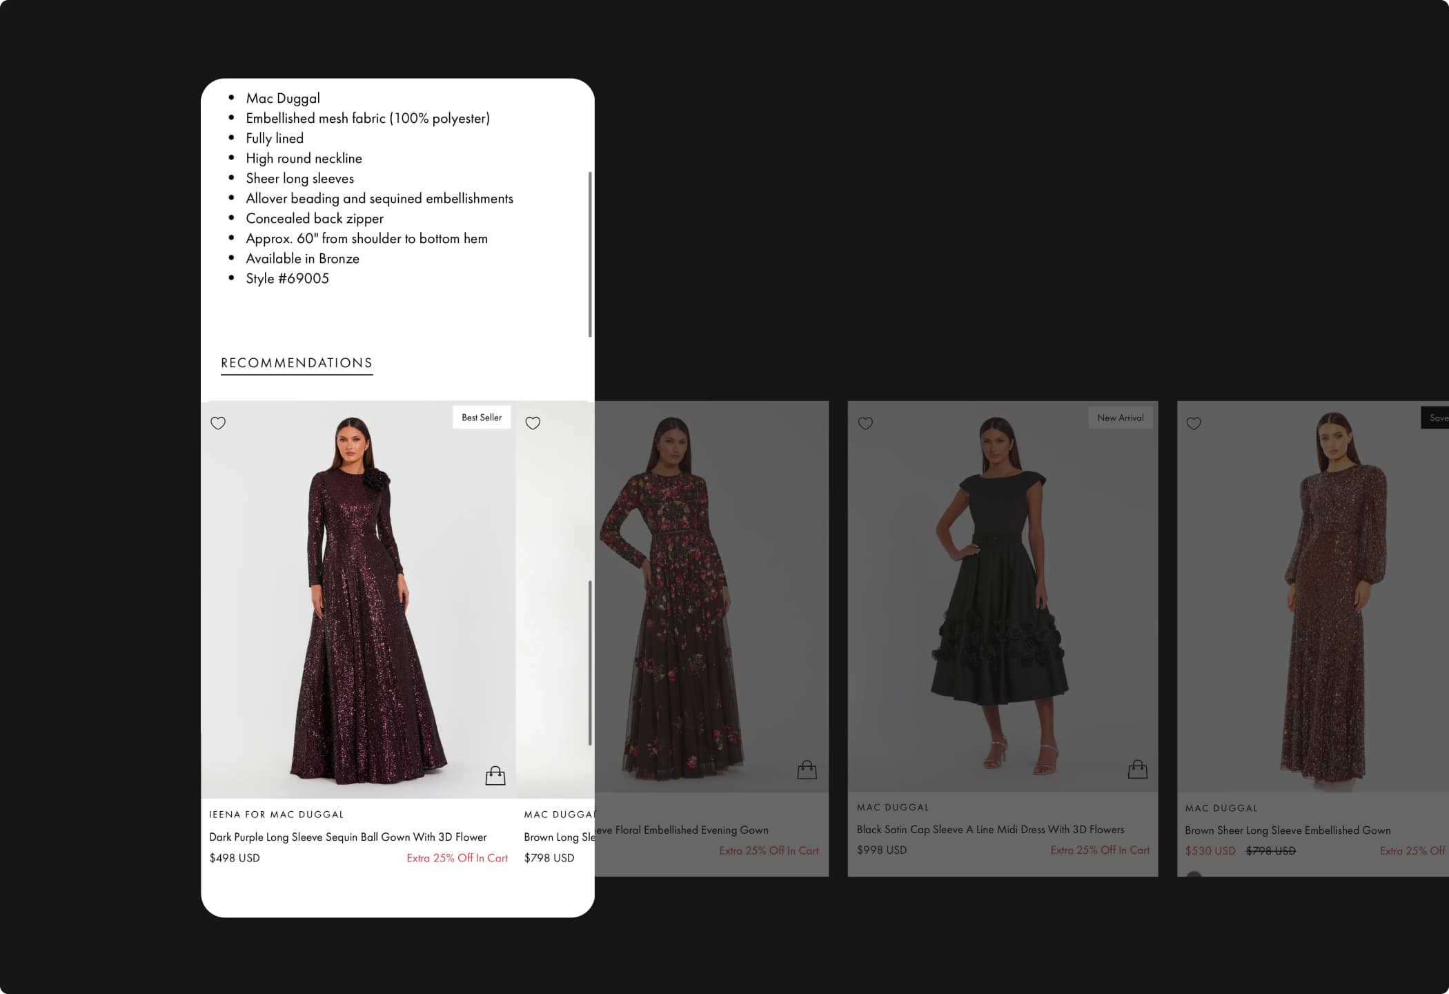1449x994 pixels.
Task: Open the Recommendations tab
Action: click(x=297, y=363)
